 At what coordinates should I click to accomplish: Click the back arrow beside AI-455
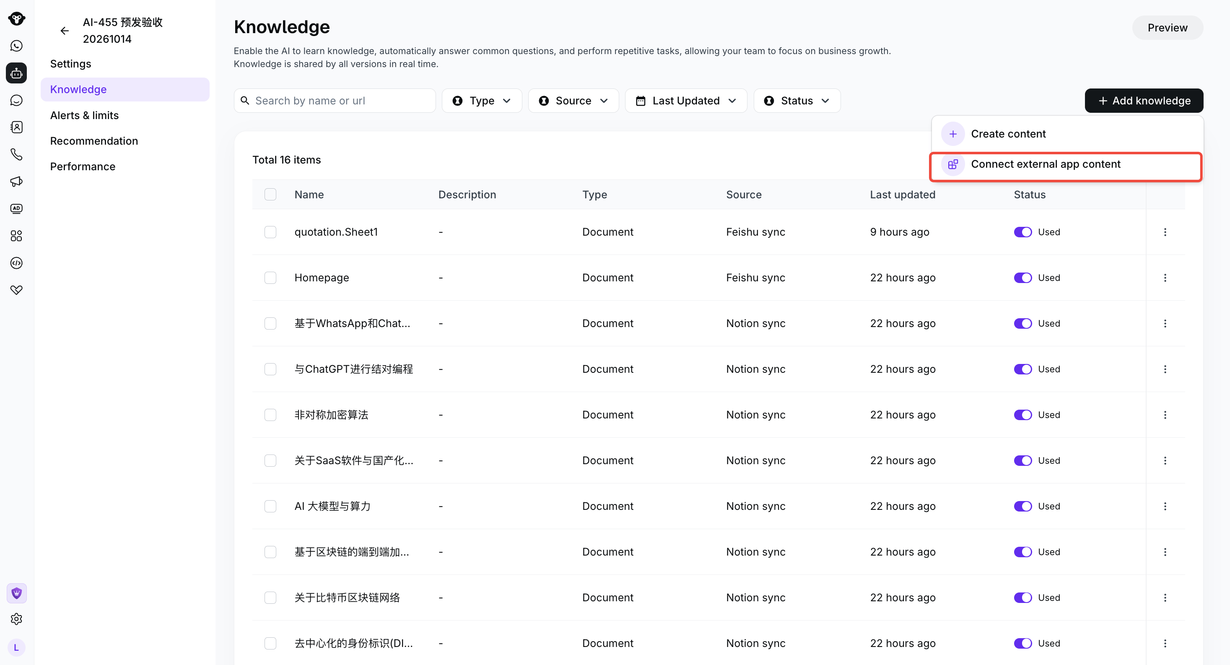pyautogui.click(x=65, y=31)
